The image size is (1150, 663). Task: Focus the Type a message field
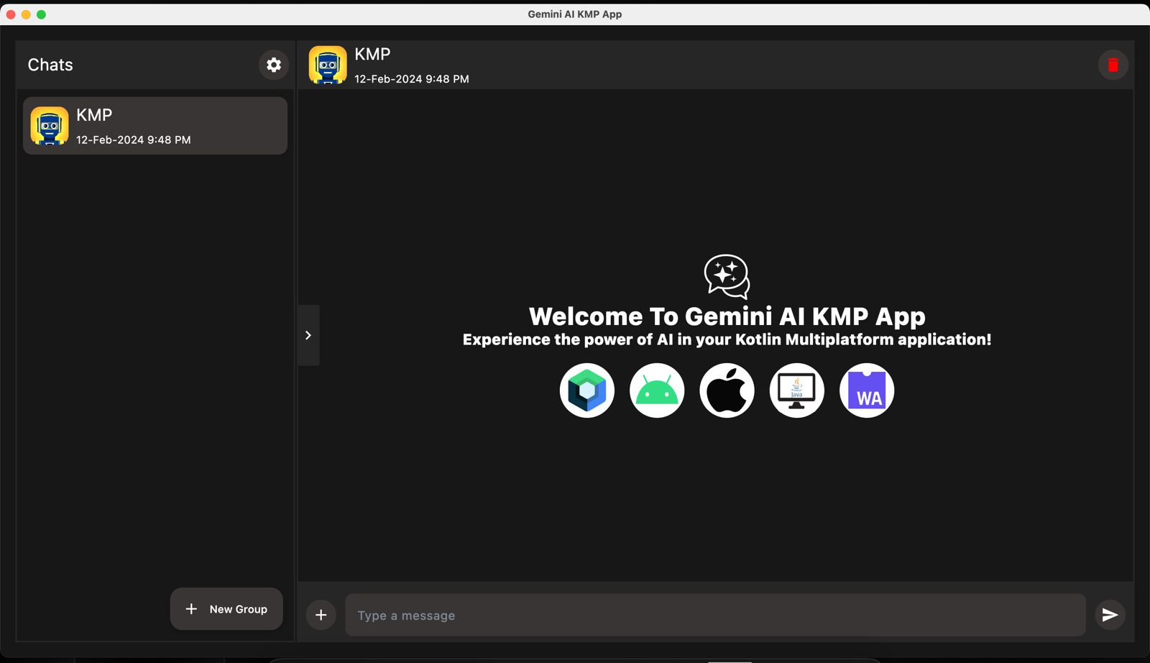(715, 615)
